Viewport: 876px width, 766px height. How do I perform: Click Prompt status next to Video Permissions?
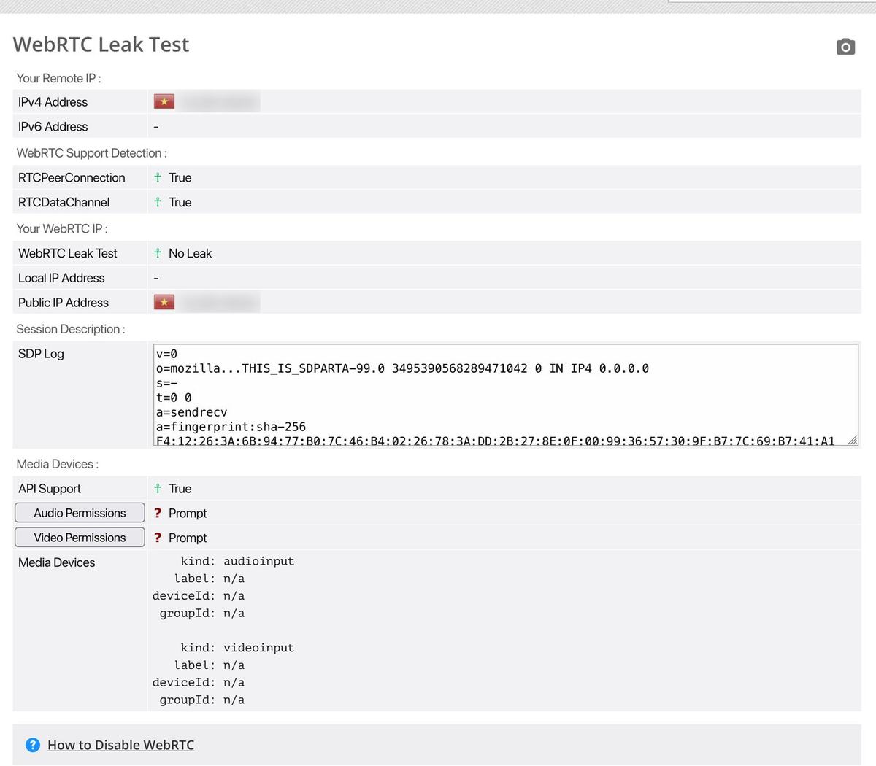click(x=188, y=538)
